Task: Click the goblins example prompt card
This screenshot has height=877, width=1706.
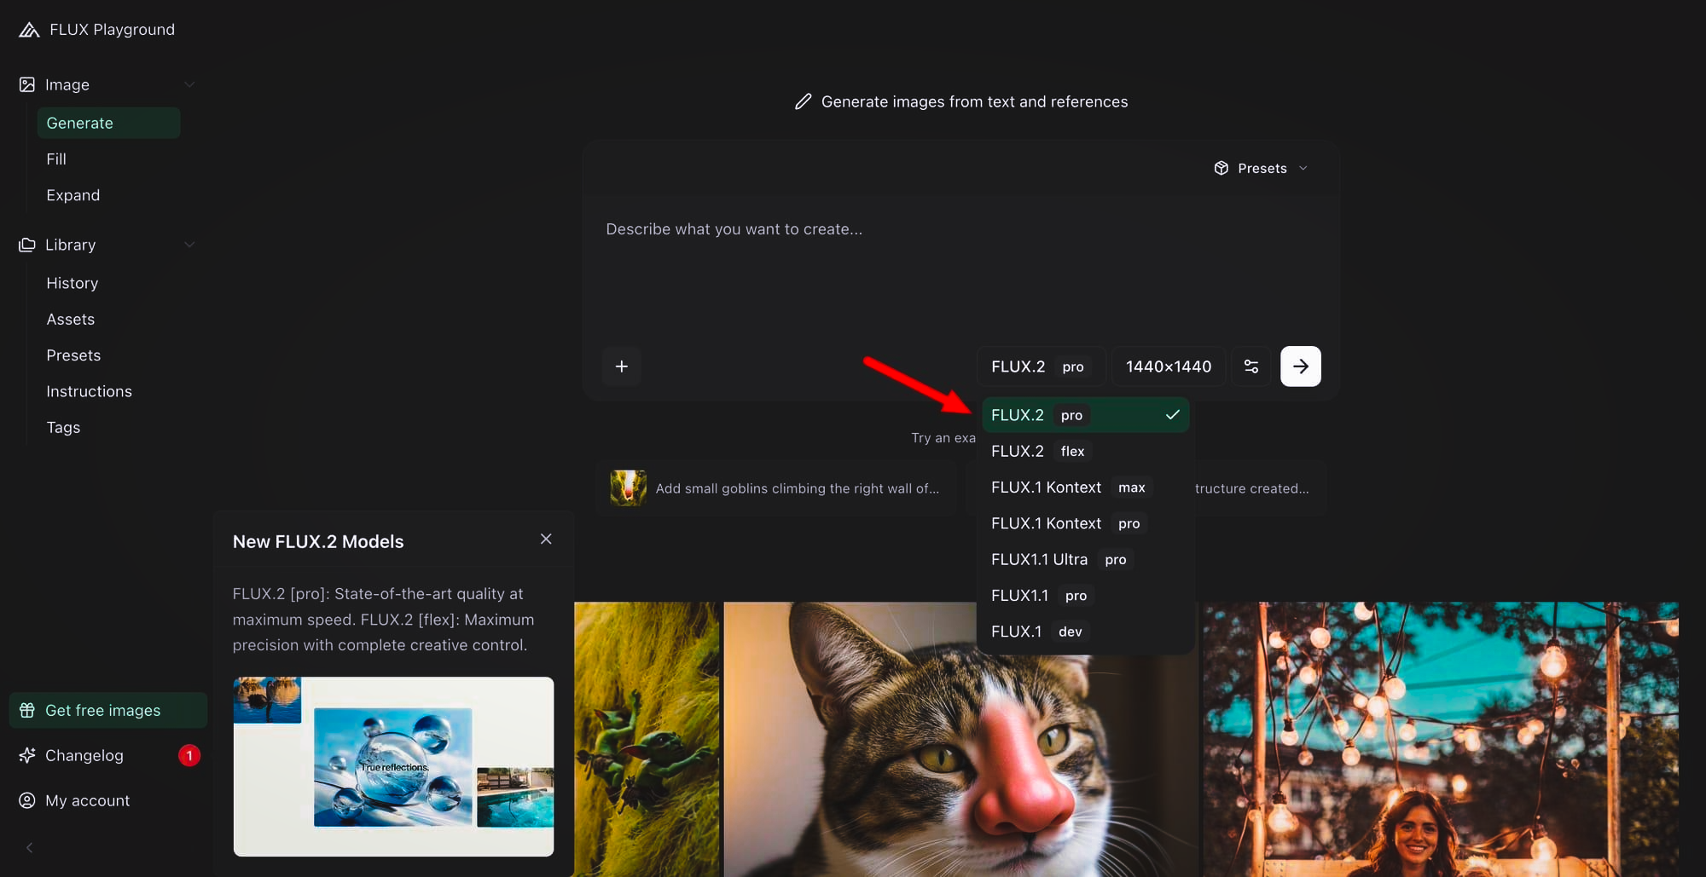Action: pyautogui.click(x=776, y=488)
